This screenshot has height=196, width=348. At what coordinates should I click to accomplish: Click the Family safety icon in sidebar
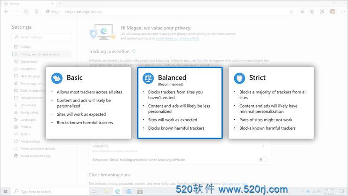16,112
